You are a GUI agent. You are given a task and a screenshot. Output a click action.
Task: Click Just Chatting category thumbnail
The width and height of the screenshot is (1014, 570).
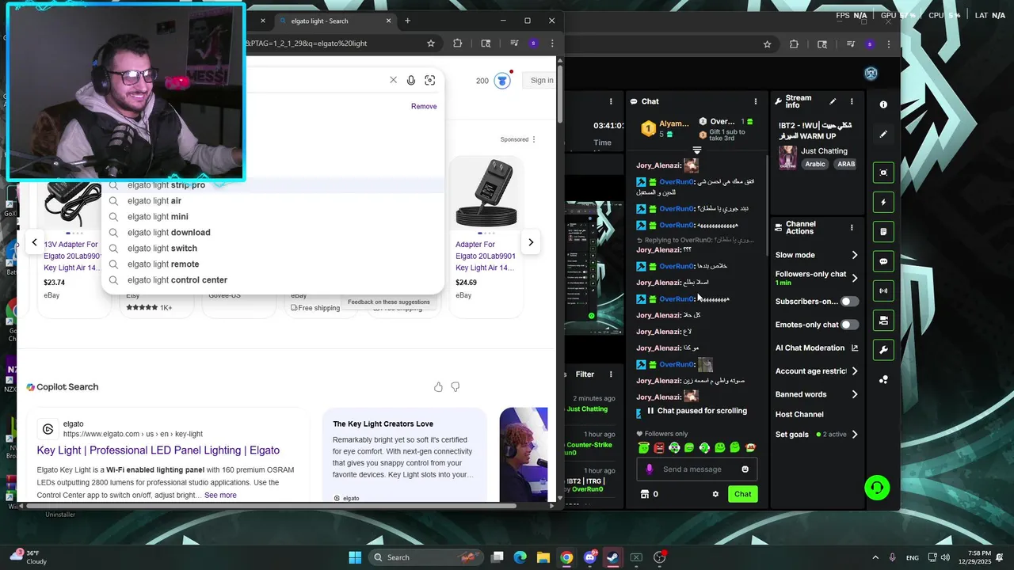tap(787, 157)
